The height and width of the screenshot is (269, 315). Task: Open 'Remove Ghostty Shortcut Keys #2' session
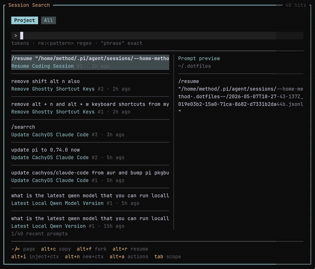coord(71,89)
